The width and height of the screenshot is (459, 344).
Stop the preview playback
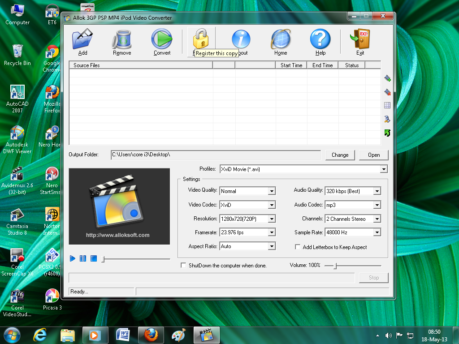[94, 258]
